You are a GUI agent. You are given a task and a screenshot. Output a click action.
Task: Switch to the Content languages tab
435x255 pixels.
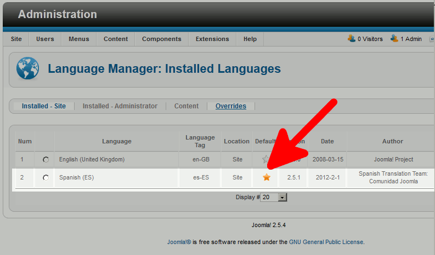(x=187, y=106)
